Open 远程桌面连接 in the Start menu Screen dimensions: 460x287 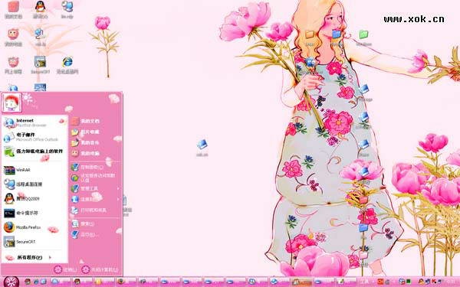point(34,184)
